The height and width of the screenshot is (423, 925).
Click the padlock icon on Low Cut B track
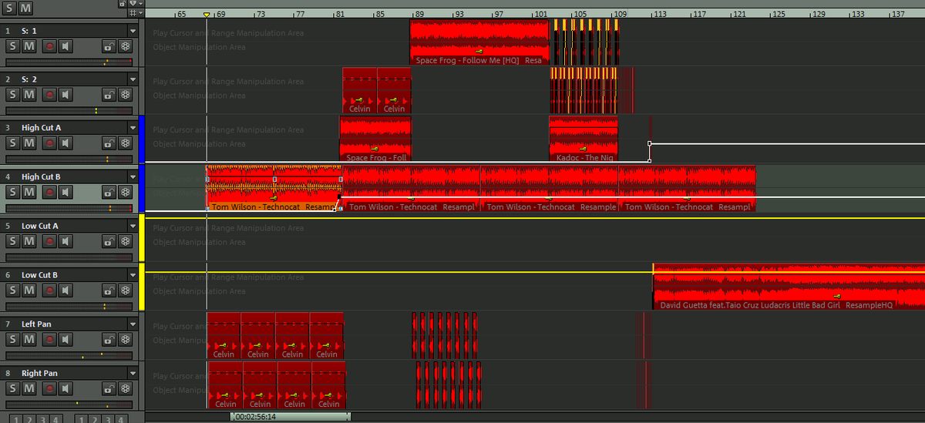pos(109,290)
